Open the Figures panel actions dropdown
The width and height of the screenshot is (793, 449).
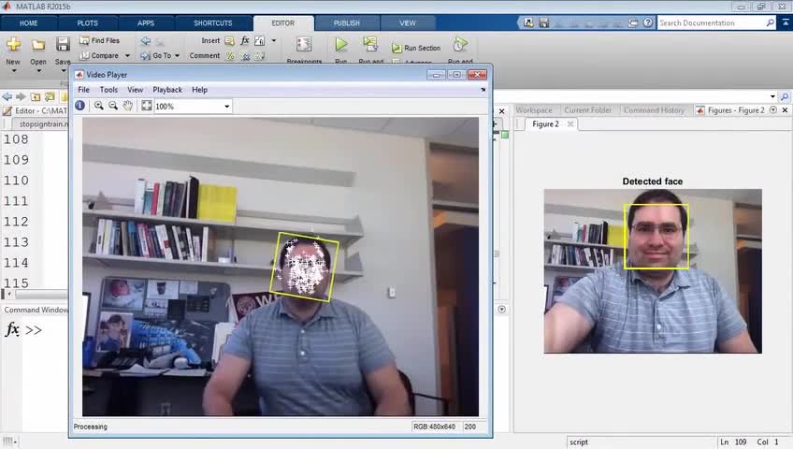pyautogui.click(x=773, y=109)
